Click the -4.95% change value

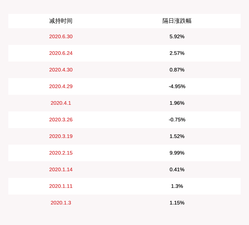click(177, 86)
